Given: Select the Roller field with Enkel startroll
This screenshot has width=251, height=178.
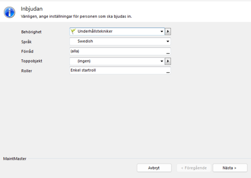Looking at the screenshot, I should click(116, 70).
